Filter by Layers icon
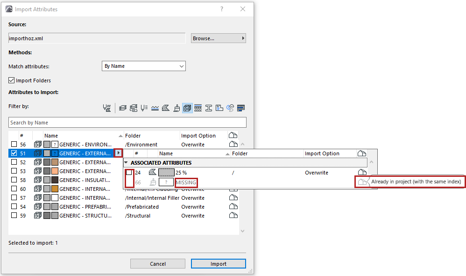Image resolution: width=466 pixels, height=276 pixels. [123, 108]
